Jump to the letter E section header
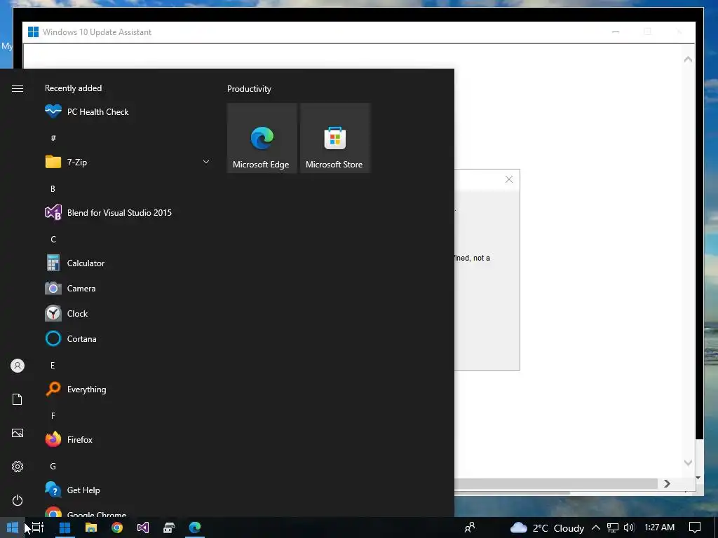Viewport: 718px width, 538px height. point(53,366)
